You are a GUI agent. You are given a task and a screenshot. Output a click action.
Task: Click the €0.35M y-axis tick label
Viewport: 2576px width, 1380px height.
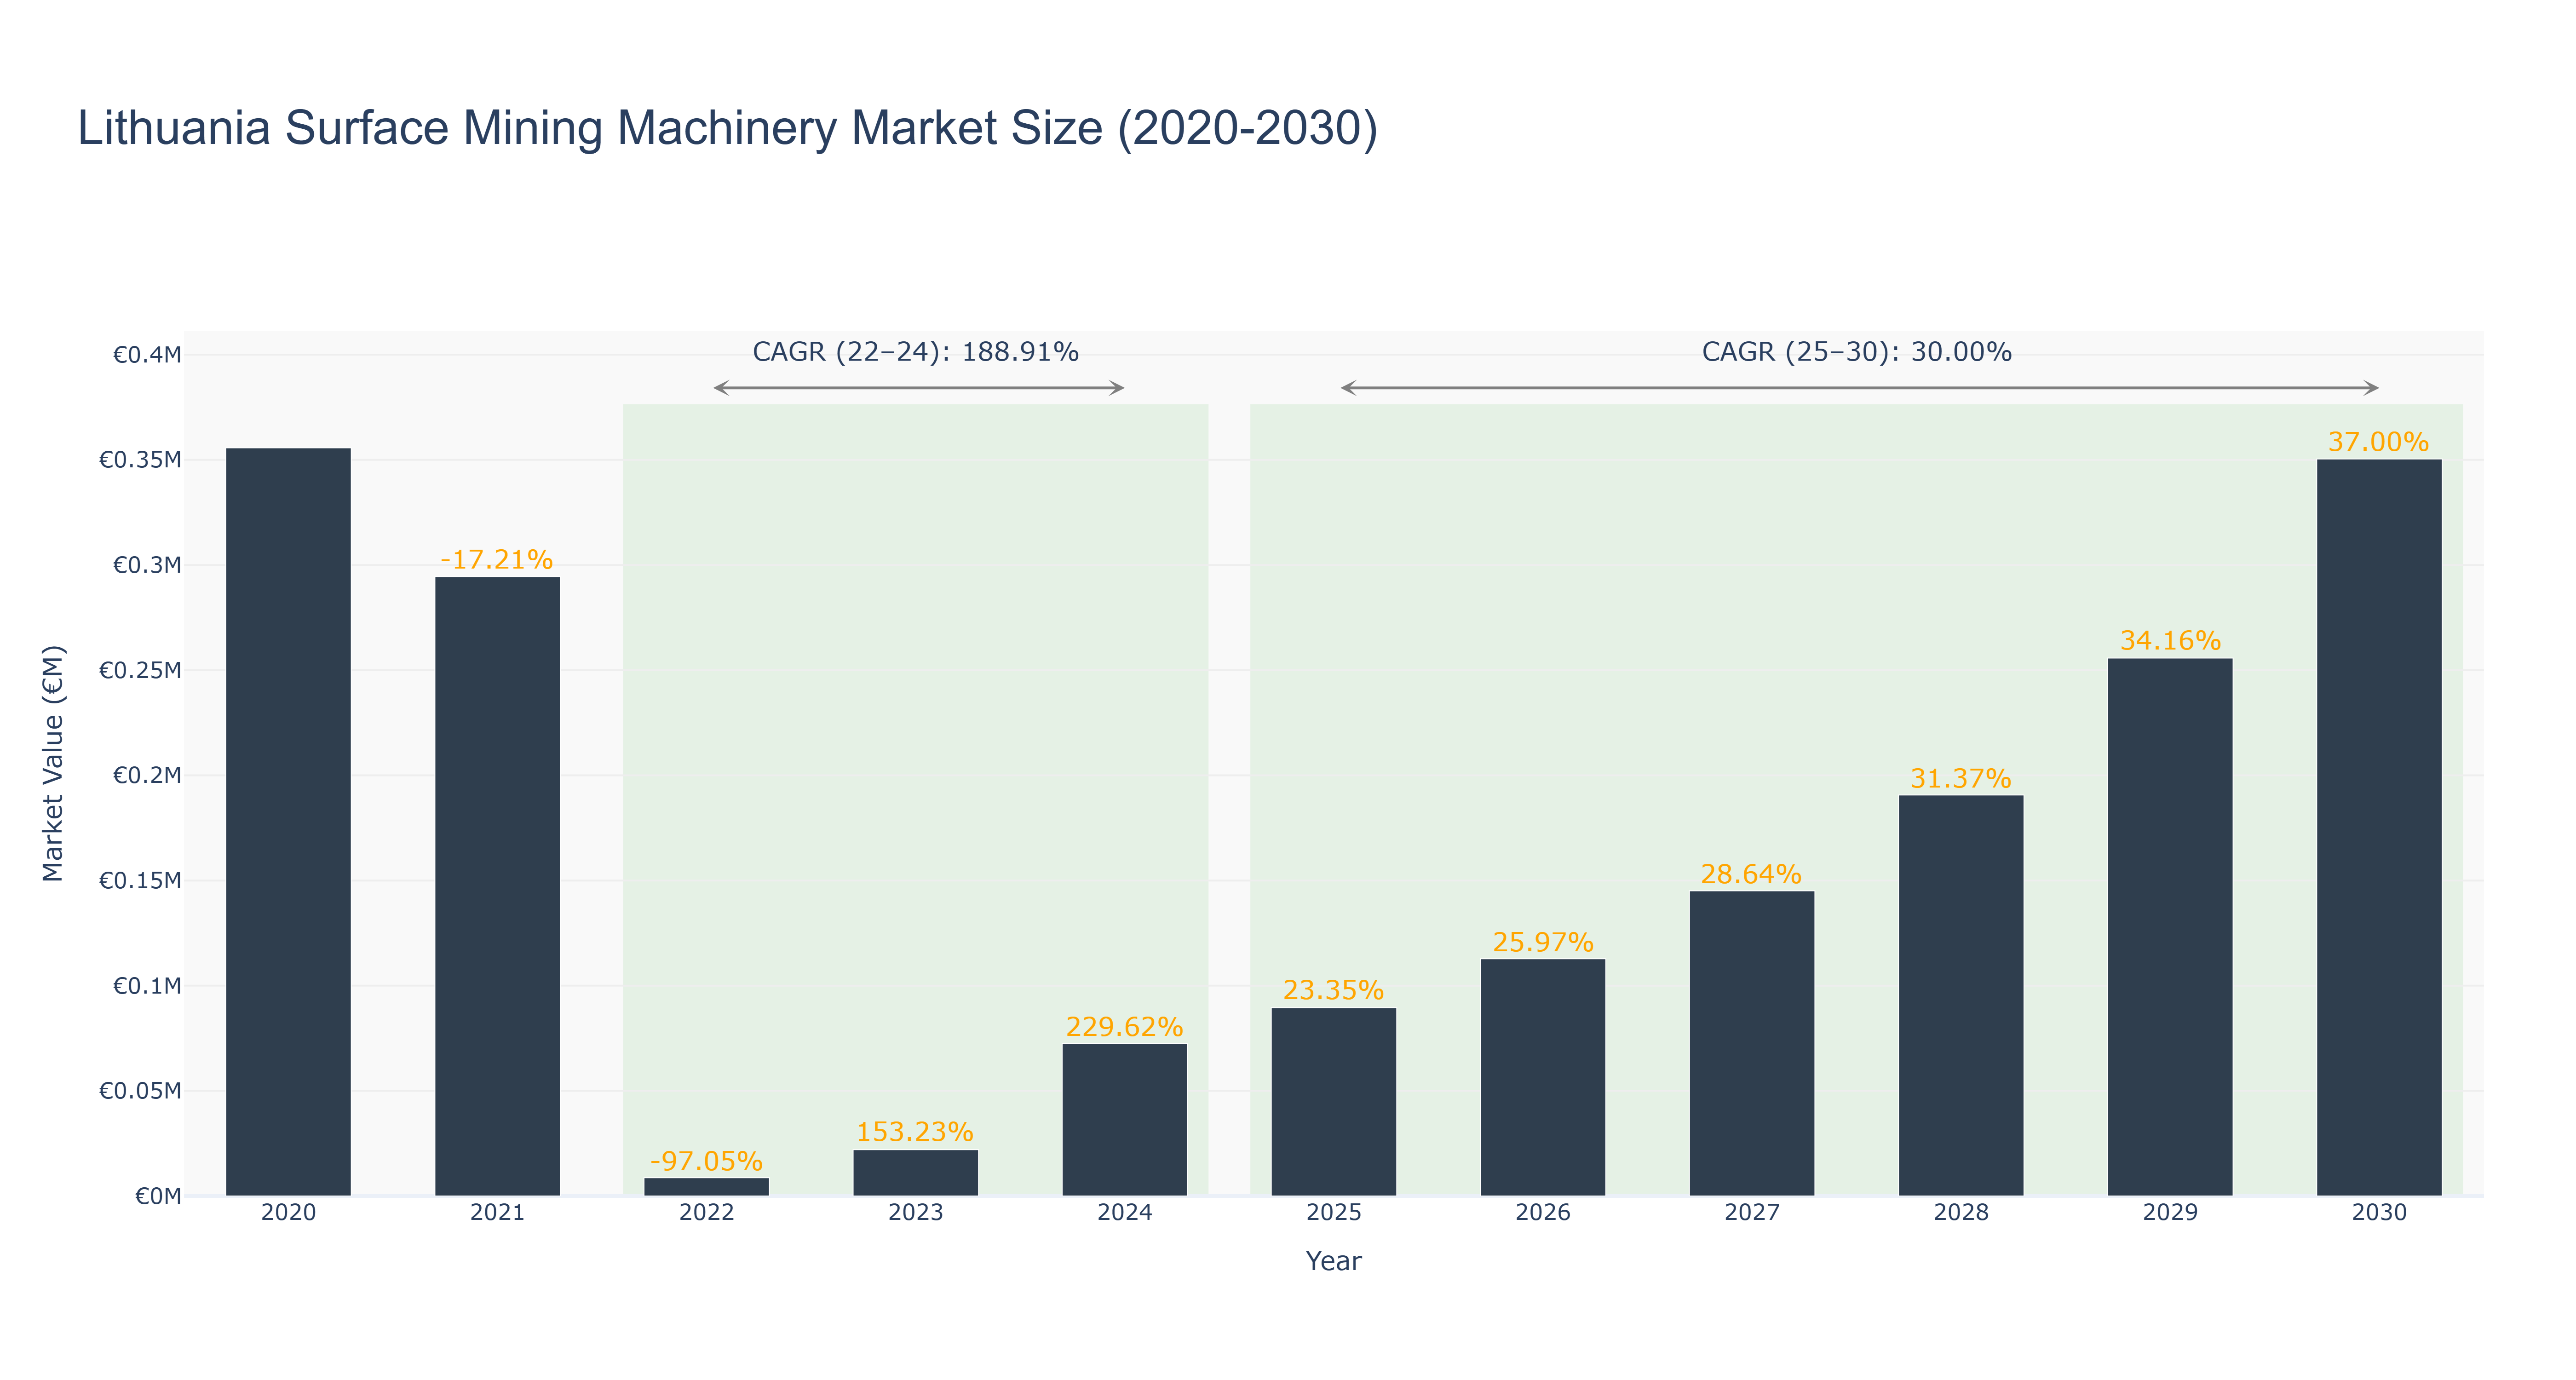(x=140, y=460)
